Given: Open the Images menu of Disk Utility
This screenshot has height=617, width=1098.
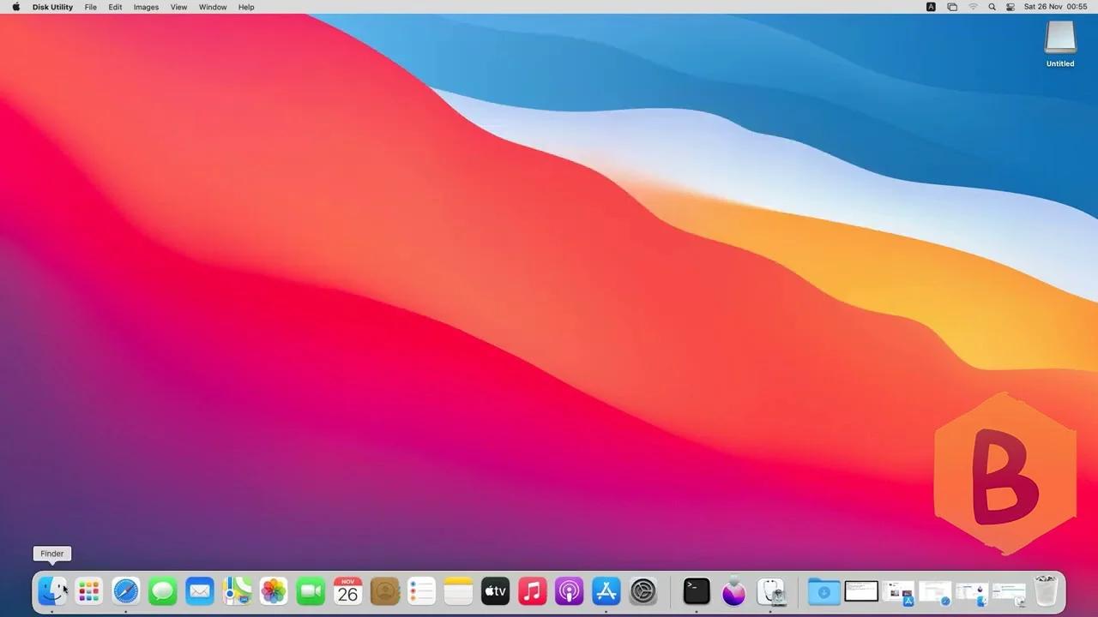Looking at the screenshot, I should 145,7.
